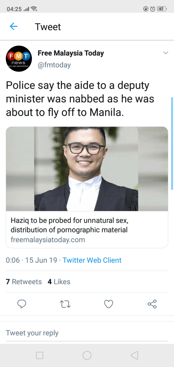Tap the retweet icon

coord(65,304)
